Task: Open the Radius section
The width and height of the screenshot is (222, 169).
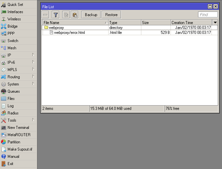Action: tap(18, 113)
